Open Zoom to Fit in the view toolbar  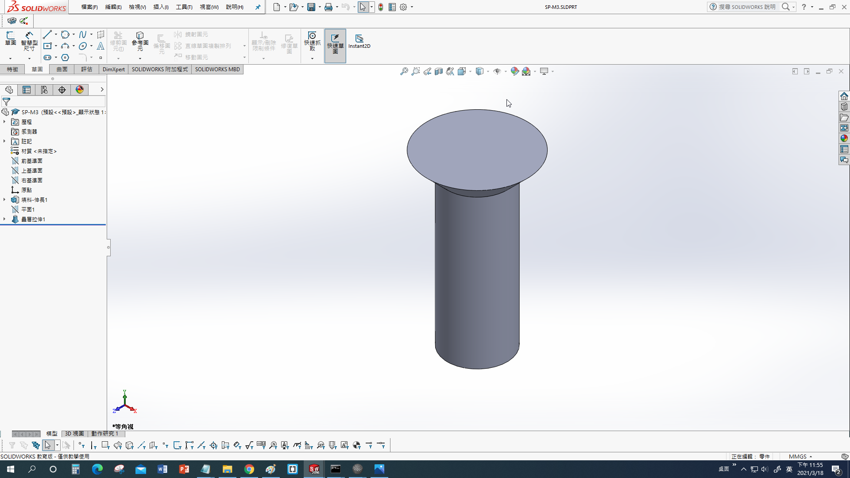click(404, 71)
